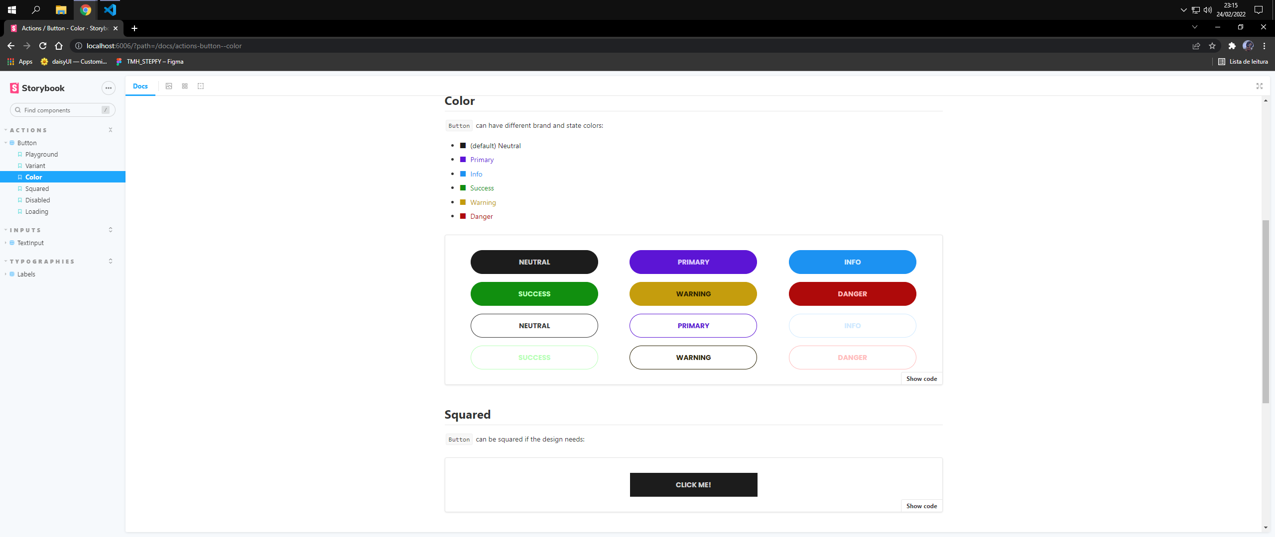
Task: Click the Find components search field
Action: coord(62,110)
